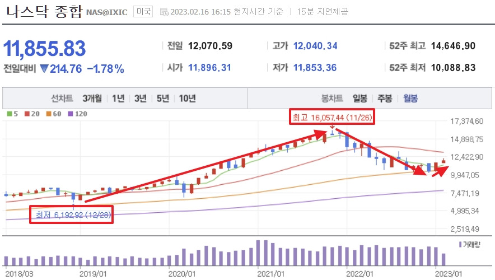Screen dimensions: 495x280
Task: Select the 10년 line chart period
Action: [x=187, y=99]
